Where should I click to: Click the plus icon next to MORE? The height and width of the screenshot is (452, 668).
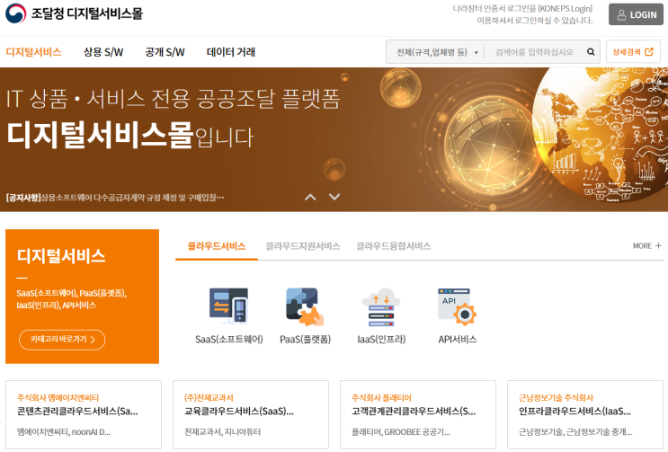tap(658, 245)
